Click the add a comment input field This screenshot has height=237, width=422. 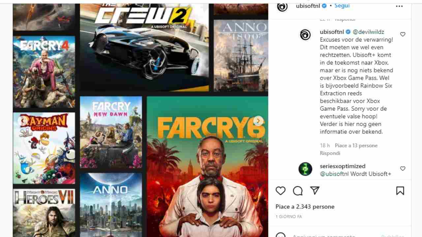333,235
